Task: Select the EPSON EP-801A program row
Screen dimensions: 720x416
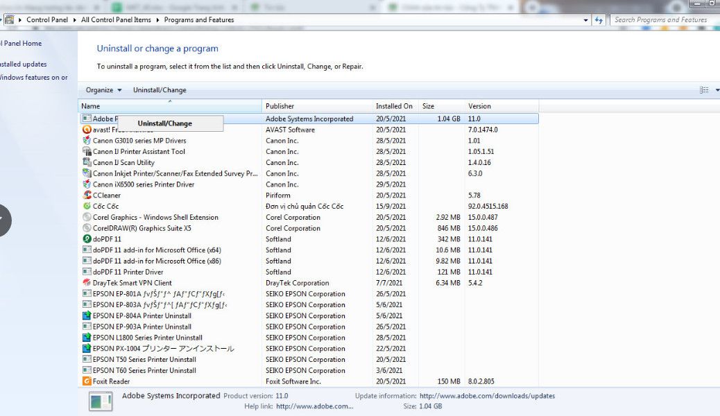Action: [x=309, y=294]
